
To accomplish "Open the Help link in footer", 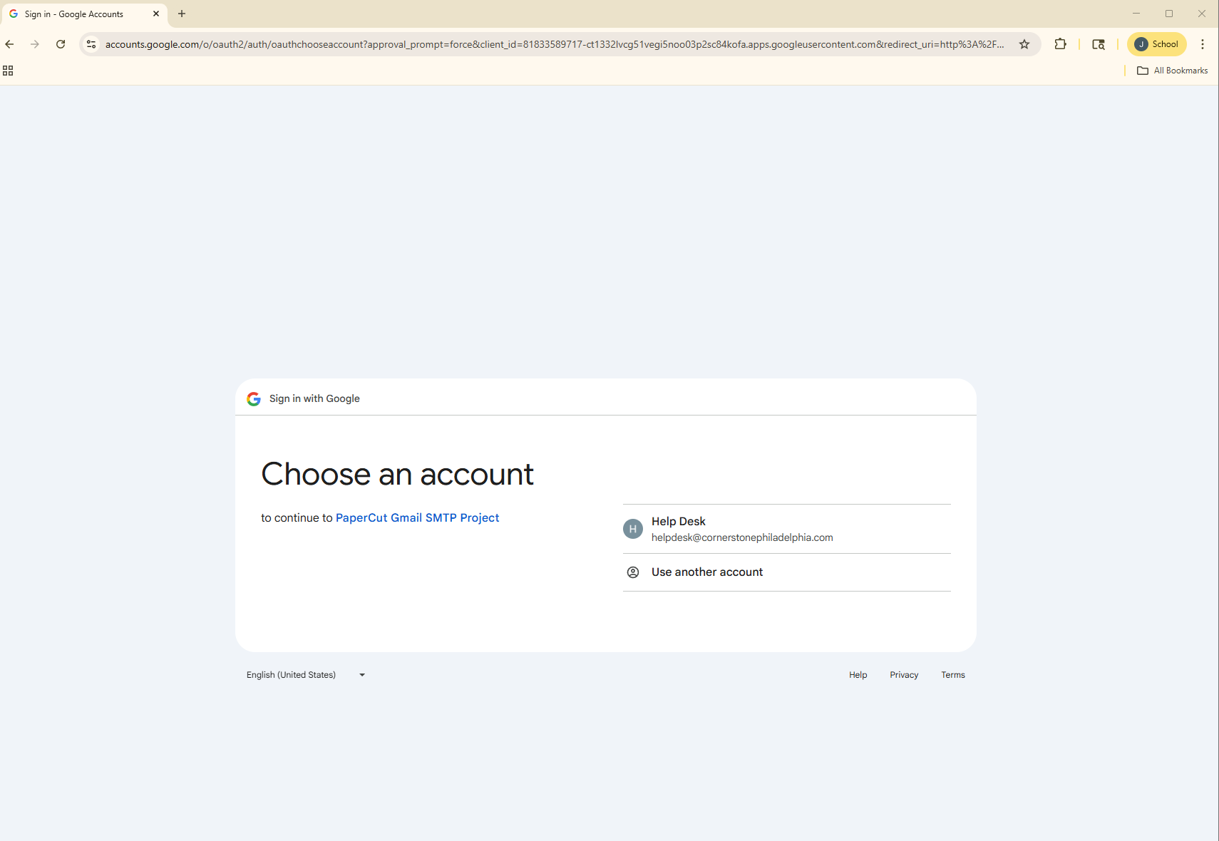I will (858, 675).
